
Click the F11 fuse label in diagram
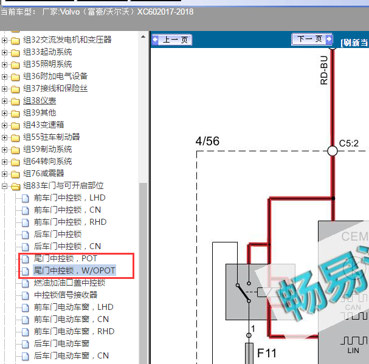pyautogui.click(x=267, y=353)
